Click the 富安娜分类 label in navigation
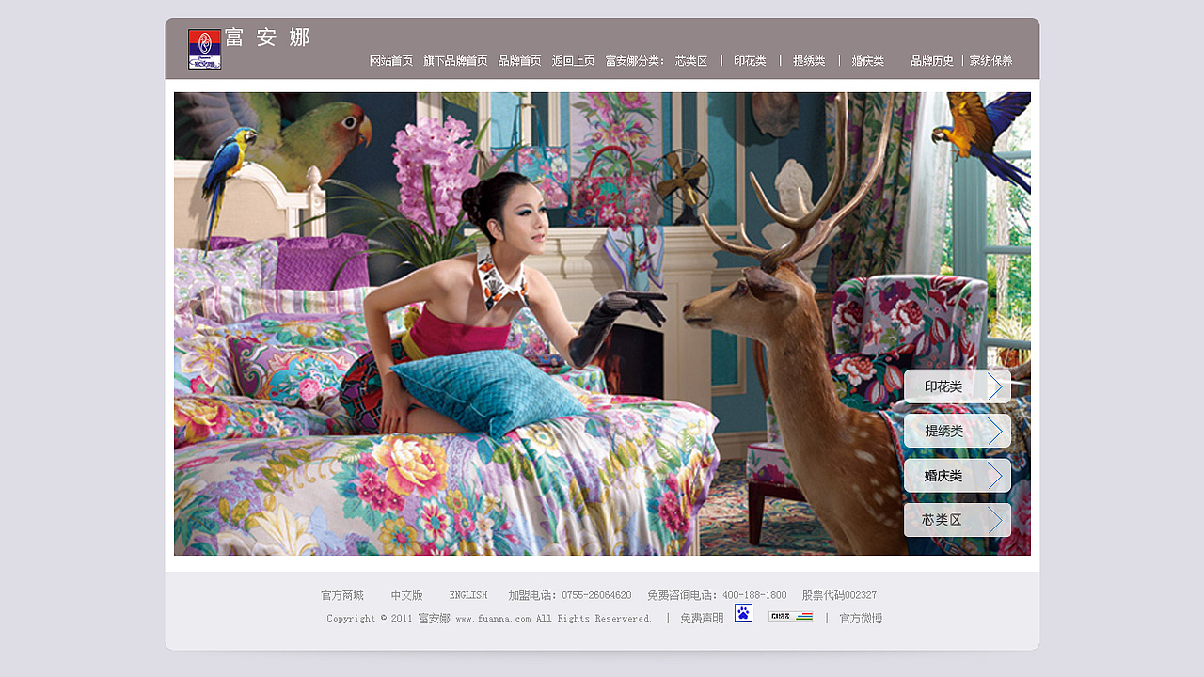 [x=635, y=61]
